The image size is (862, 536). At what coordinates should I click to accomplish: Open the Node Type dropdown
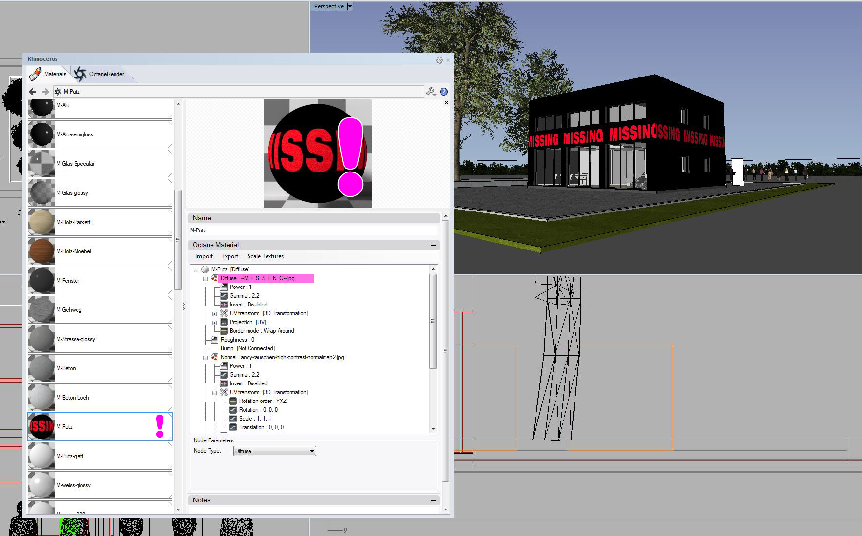pos(275,451)
